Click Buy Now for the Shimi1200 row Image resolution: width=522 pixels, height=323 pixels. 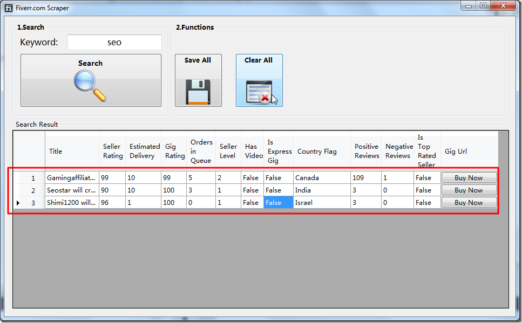pyautogui.click(x=469, y=202)
